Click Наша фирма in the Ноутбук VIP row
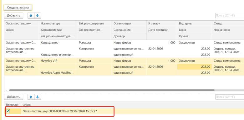The width and height of the screenshot is (244, 120). click(x=129, y=60)
